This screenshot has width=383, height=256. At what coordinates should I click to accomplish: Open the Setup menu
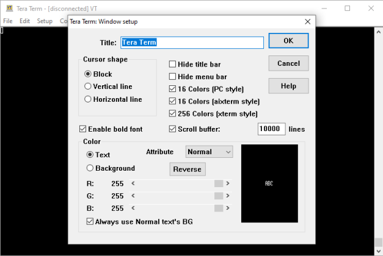(x=45, y=21)
